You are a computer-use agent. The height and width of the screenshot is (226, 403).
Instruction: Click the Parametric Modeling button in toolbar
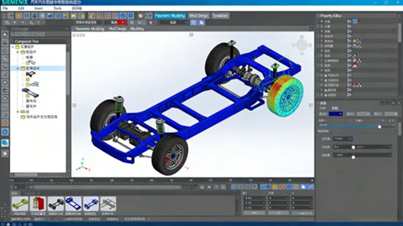coord(170,15)
